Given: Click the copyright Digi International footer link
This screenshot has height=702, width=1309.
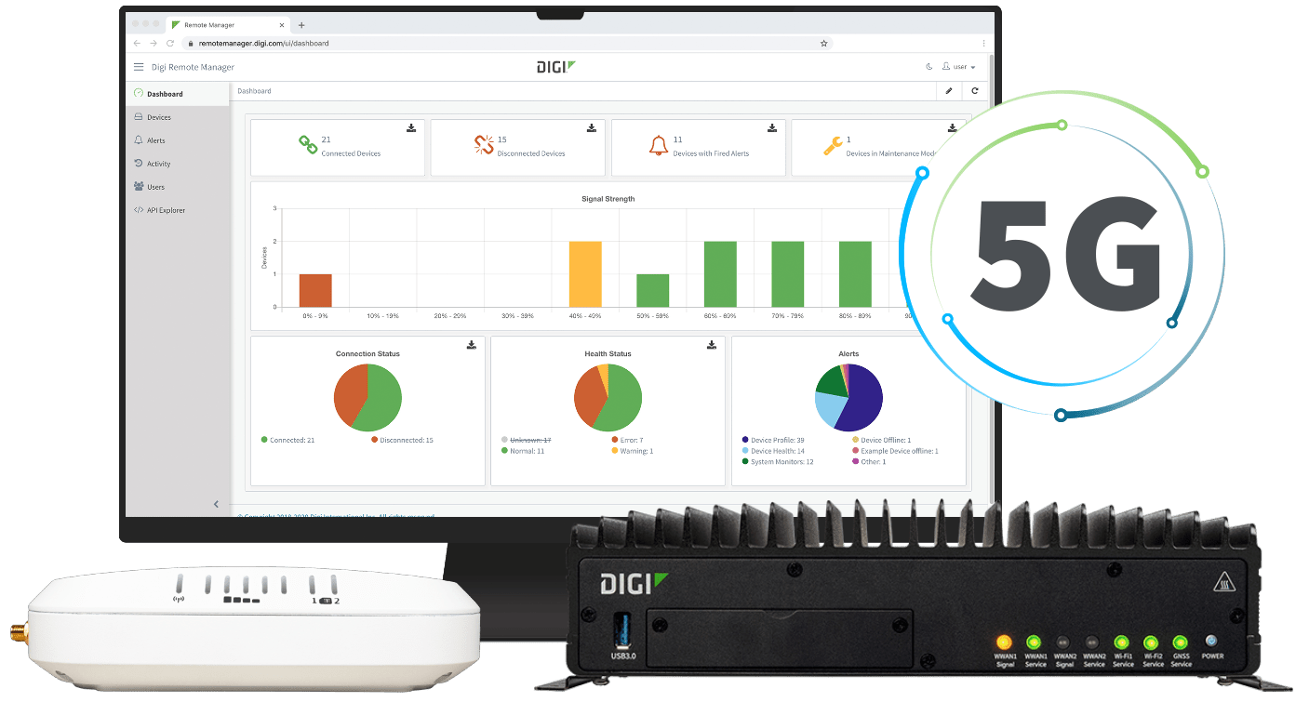Looking at the screenshot, I should (x=336, y=515).
